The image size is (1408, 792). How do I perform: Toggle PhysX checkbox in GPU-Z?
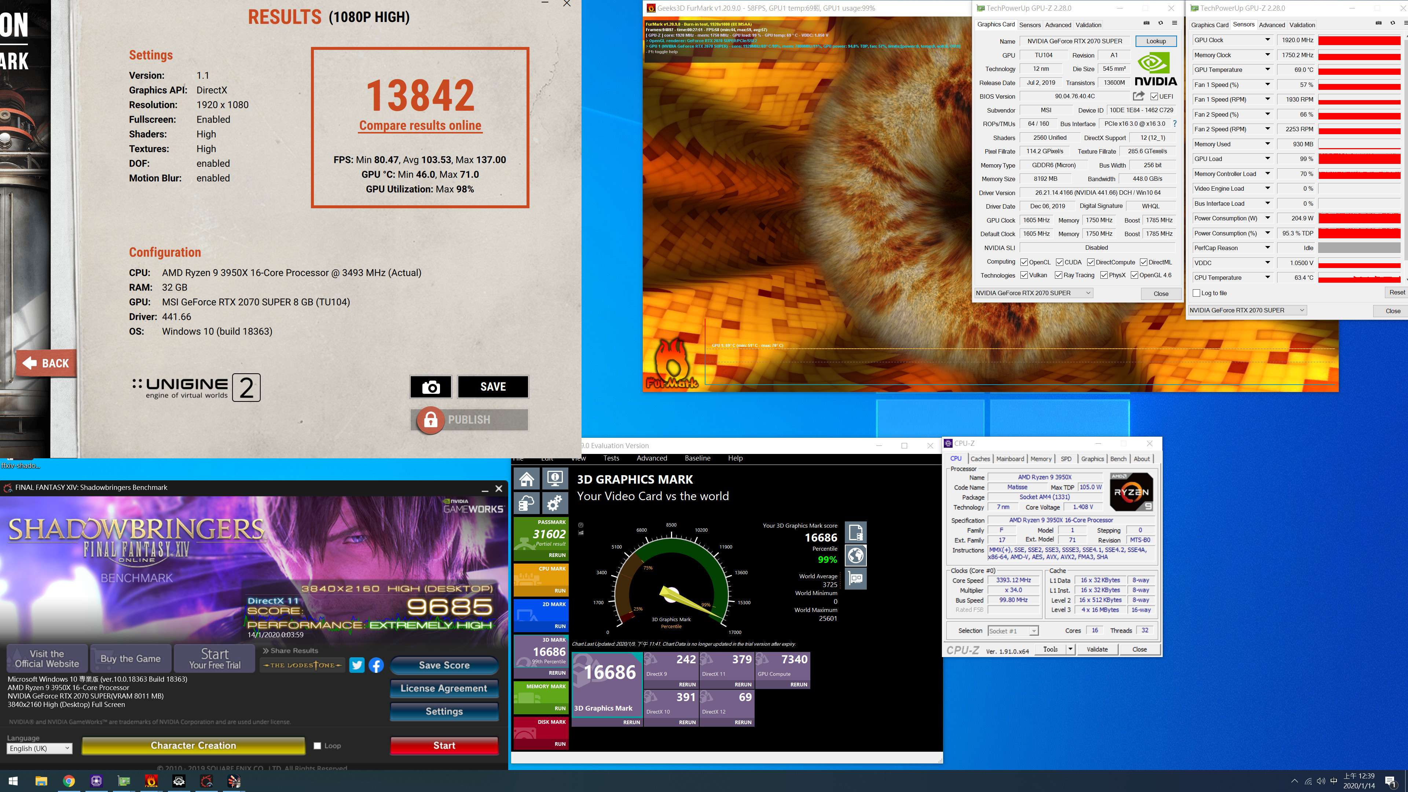[x=1104, y=275]
